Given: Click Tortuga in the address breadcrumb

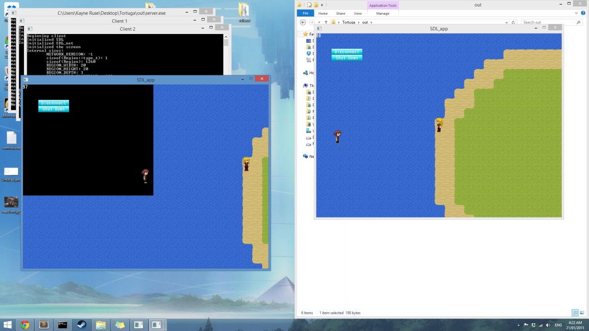Looking at the screenshot, I should point(349,22).
